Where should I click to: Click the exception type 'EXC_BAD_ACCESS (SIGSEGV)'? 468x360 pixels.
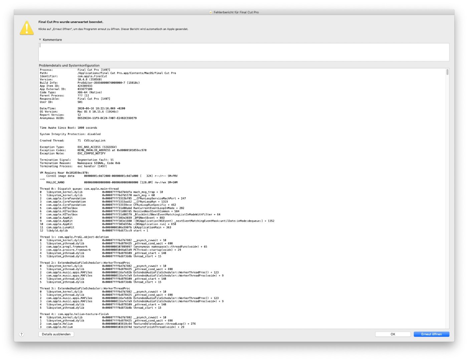[x=97, y=147]
